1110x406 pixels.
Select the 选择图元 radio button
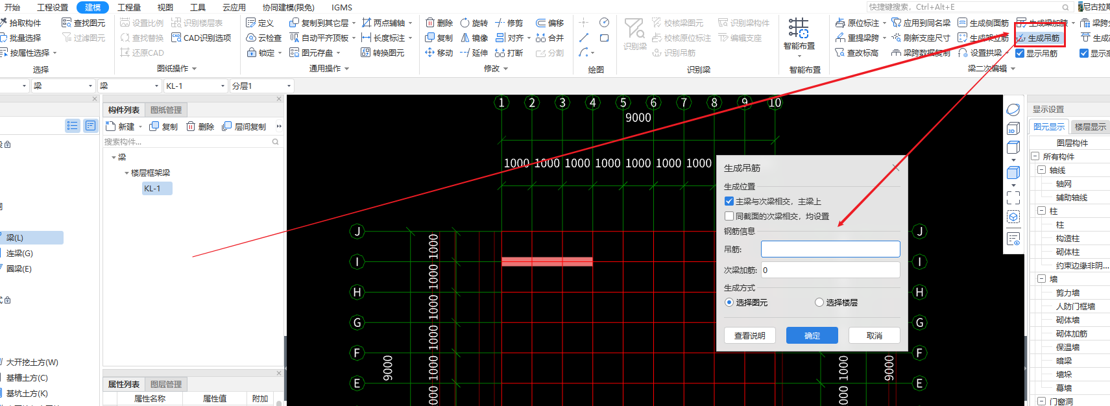pyautogui.click(x=729, y=302)
